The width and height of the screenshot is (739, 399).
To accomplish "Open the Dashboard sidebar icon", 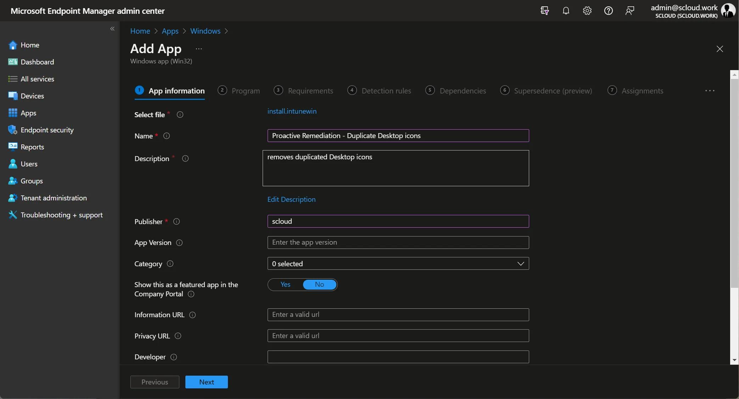I will [13, 62].
